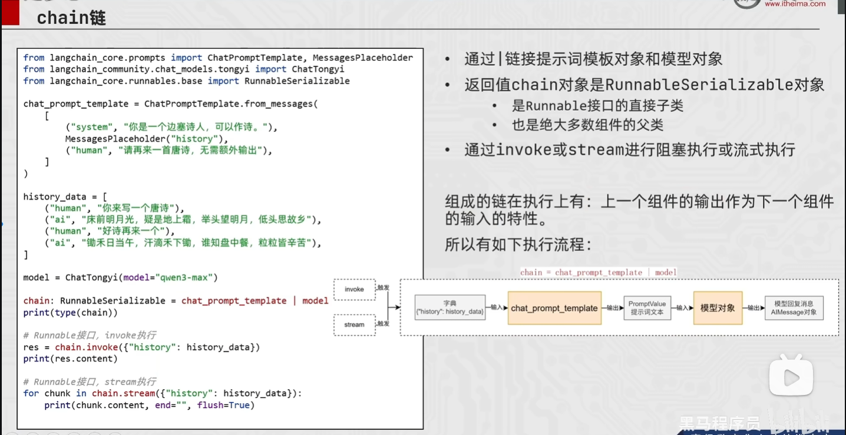Screen dimensions: 846x435
Task: Click the "字典 {"history": history_data}" diagram box
Action: tap(450, 307)
